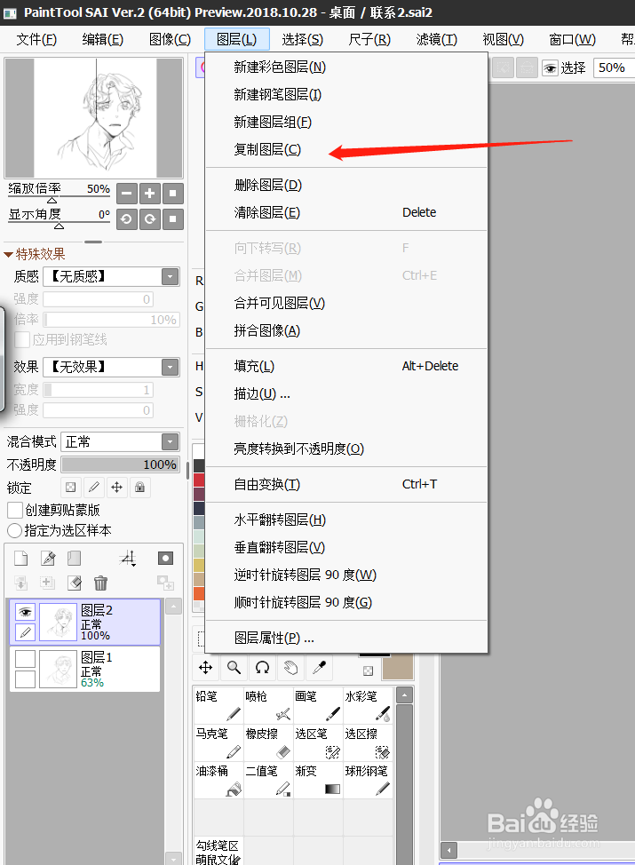This screenshot has height=865, width=635.
Task: Delete layer using the trash can icon
Action: tap(100, 583)
